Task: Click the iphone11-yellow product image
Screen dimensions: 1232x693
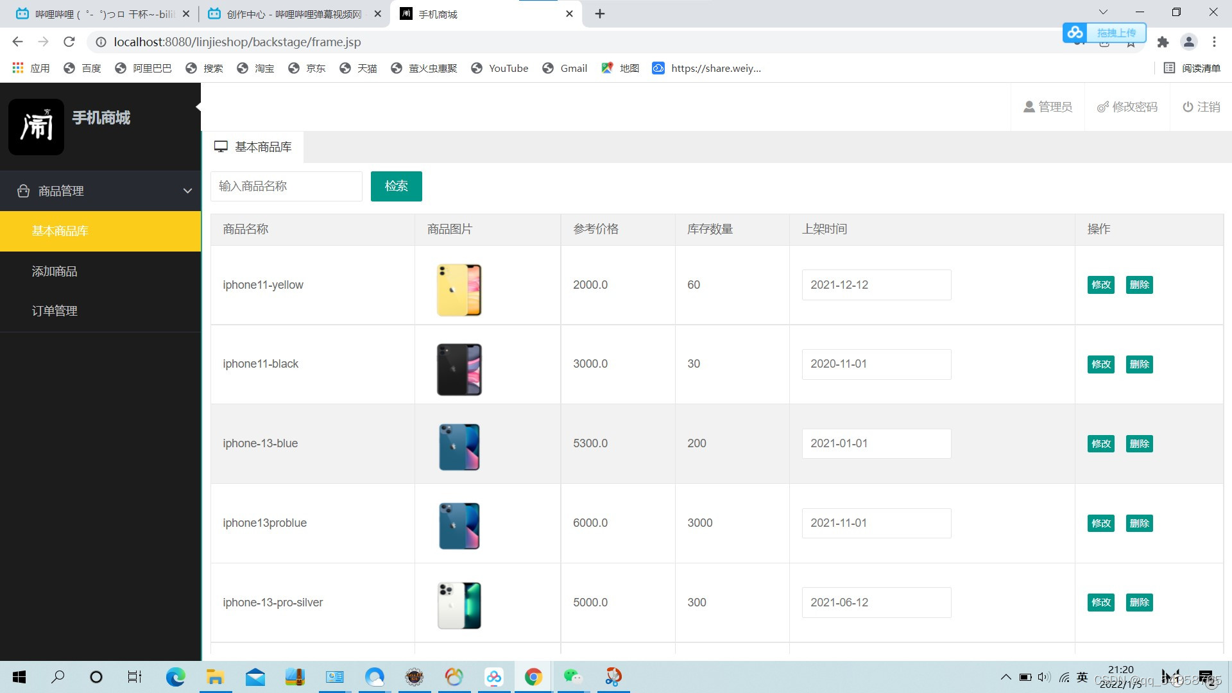Action: pyautogui.click(x=459, y=290)
